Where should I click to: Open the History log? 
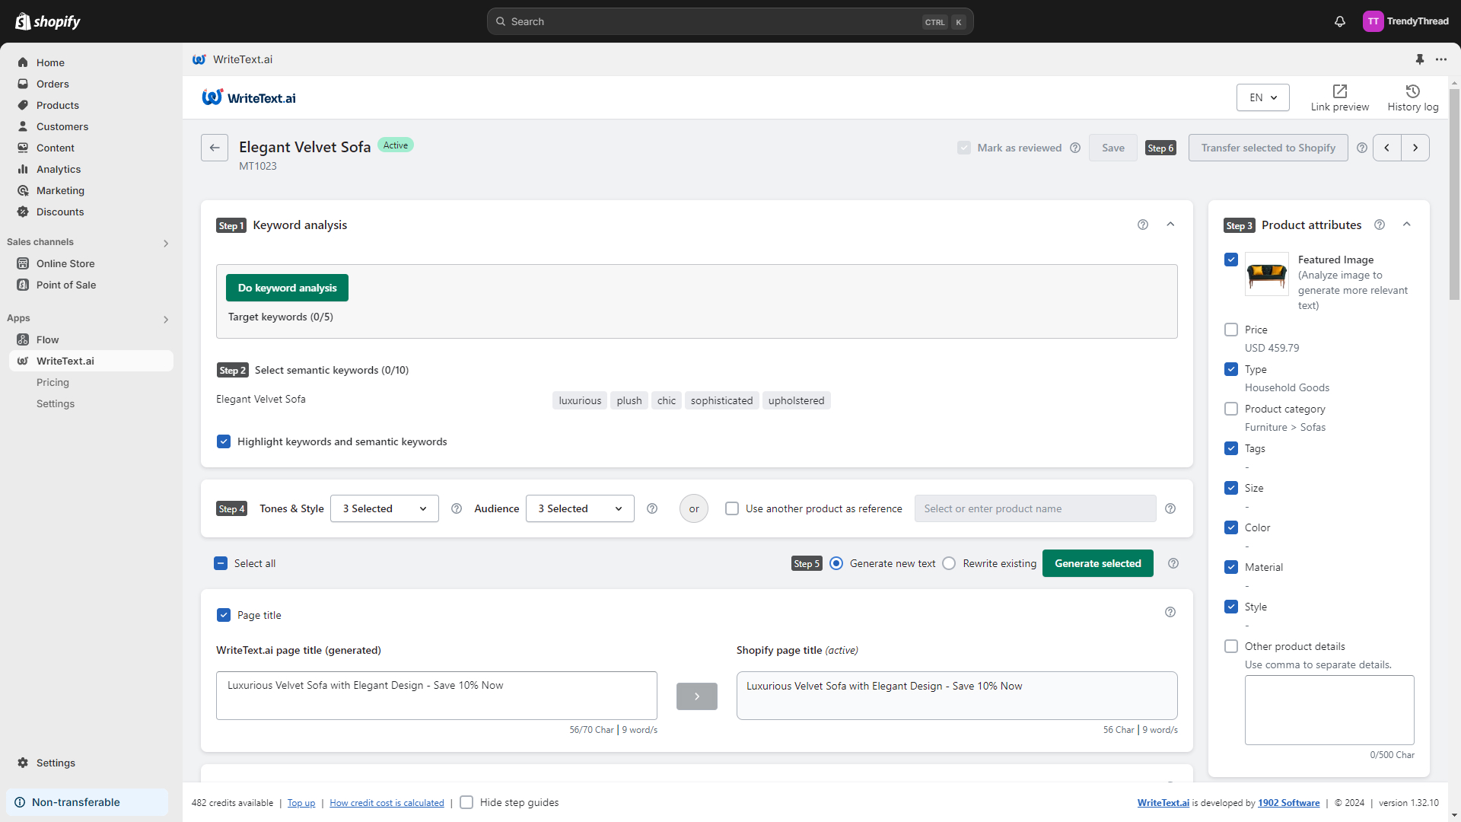click(x=1412, y=98)
